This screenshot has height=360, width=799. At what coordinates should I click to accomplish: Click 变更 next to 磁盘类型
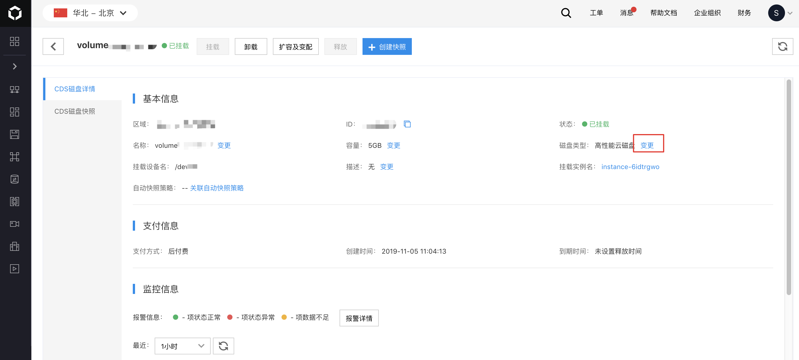click(x=647, y=145)
